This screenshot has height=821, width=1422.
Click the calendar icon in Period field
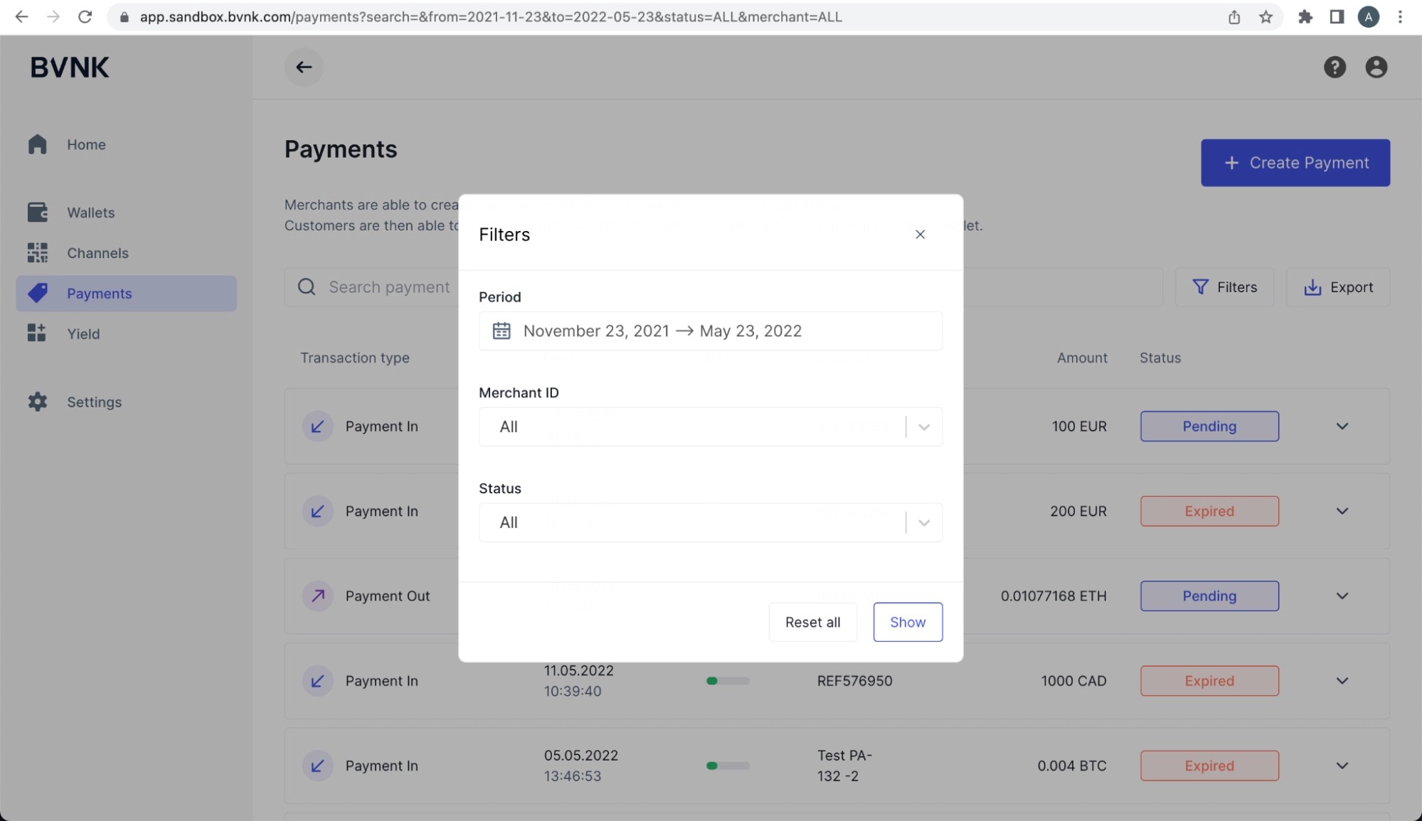(502, 331)
